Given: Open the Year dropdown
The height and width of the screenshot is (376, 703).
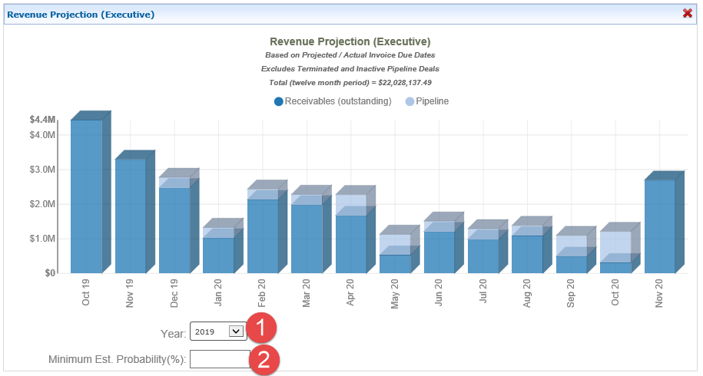Looking at the screenshot, I should pyautogui.click(x=218, y=331).
